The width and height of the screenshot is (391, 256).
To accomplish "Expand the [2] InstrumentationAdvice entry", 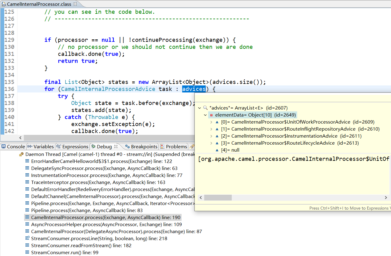I will 211,136.
